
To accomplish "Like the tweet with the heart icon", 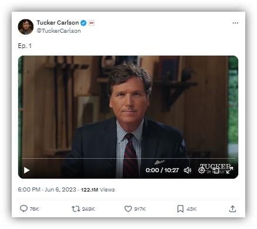I will pyautogui.click(x=128, y=209).
